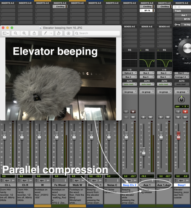Viewport: 191px width, 208px height.
Task: Click the track type icon on Walk W
Action: 83,180
